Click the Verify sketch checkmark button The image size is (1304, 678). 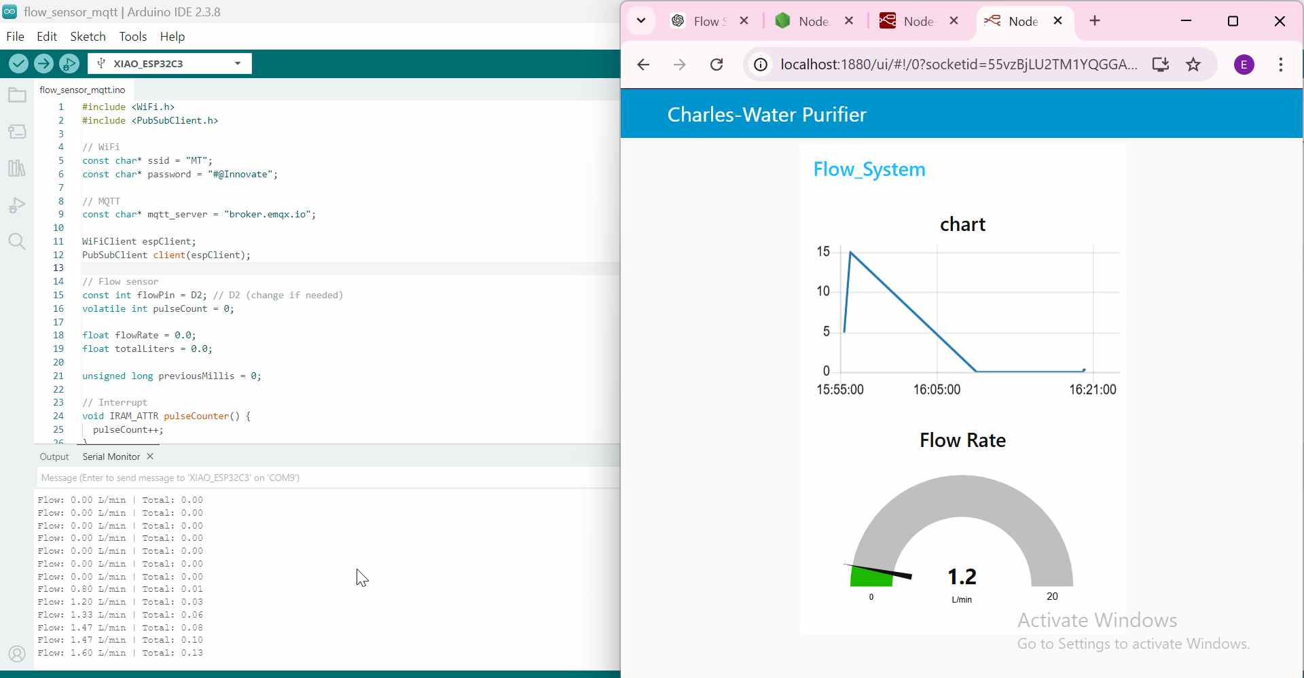pyautogui.click(x=18, y=64)
